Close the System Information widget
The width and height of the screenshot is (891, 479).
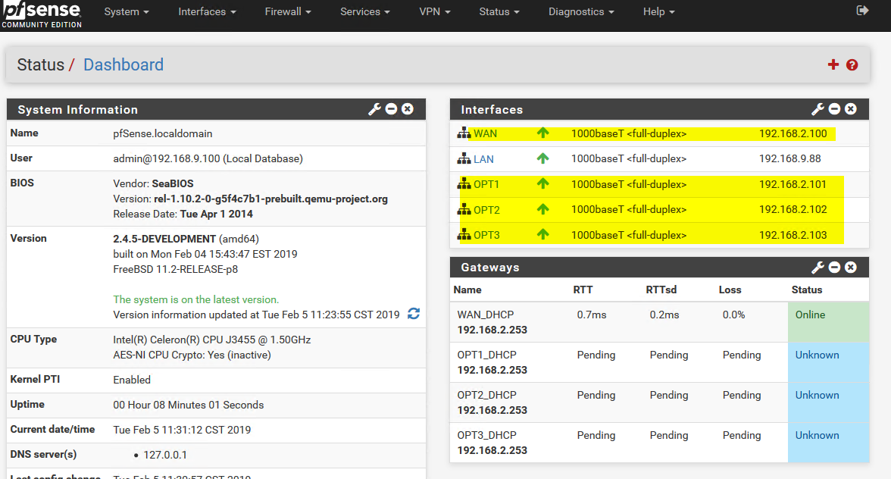coord(408,109)
